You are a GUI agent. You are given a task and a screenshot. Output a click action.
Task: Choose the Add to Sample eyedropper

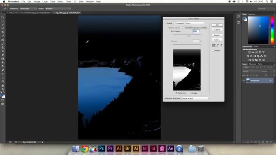pos(217,45)
